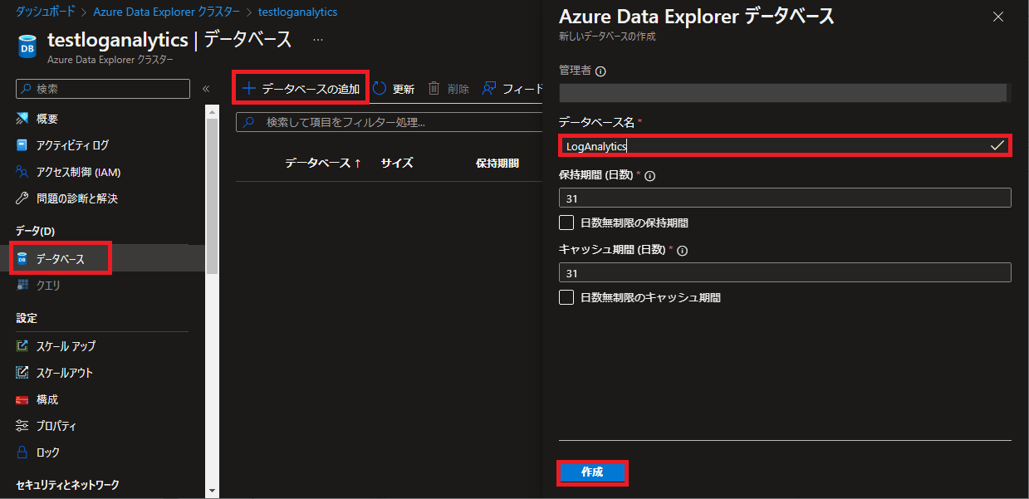Viewport: 1029px width, 499px height.
Task: Click the info icon next to 管理者
Action: point(601,71)
